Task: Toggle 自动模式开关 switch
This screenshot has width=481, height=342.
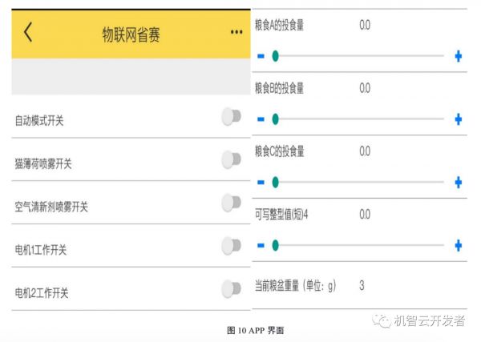Action: point(231,118)
